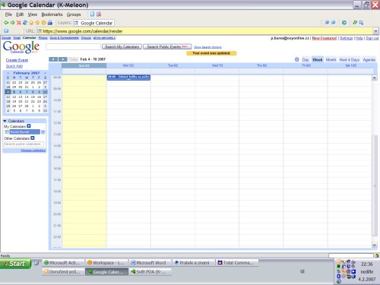Switch to the Next 4 Days tab
Screen dimensions: 380x285
(350, 60)
